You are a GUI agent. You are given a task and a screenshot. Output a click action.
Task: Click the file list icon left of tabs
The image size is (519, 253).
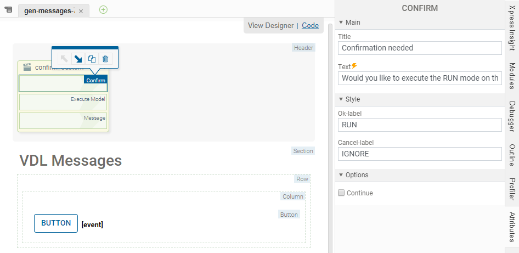click(8, 10)
